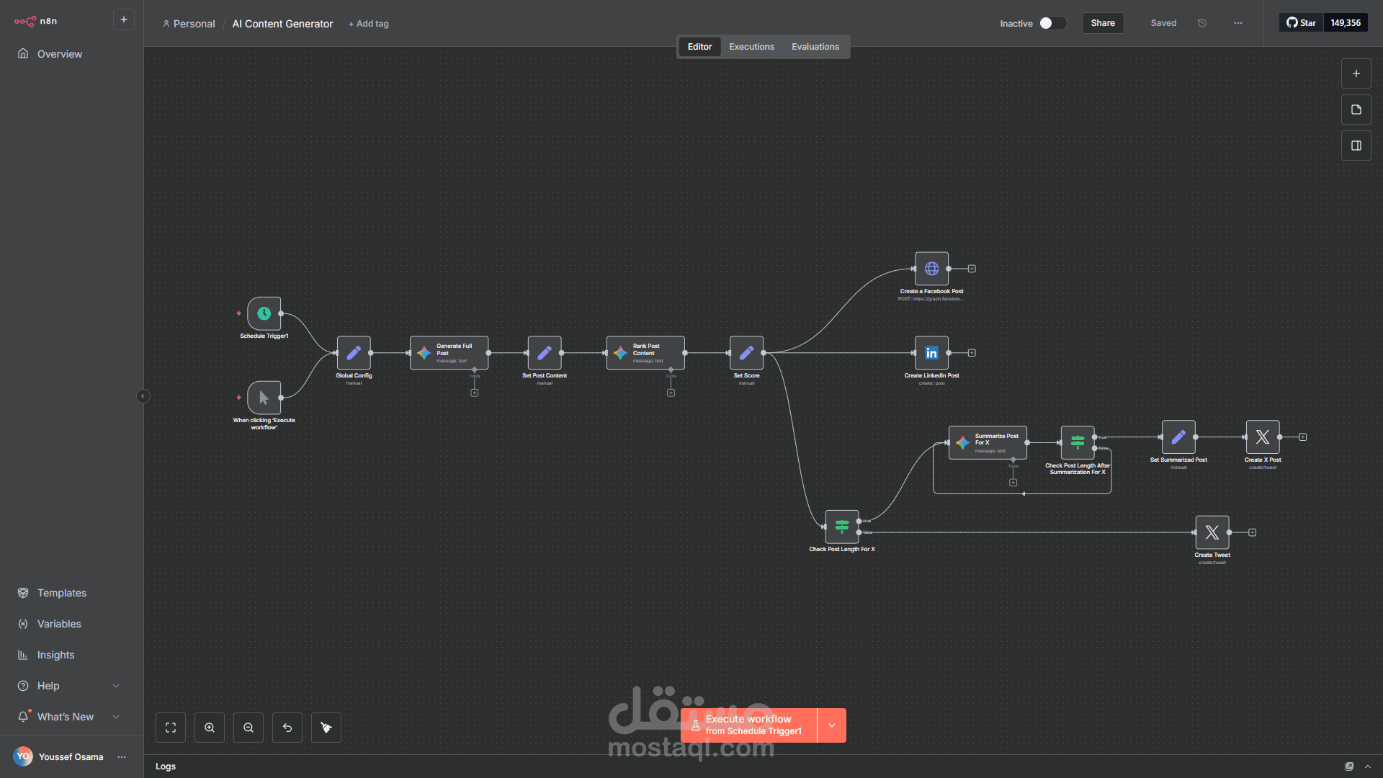Reset the canvas zoom level

pos(287,728)
